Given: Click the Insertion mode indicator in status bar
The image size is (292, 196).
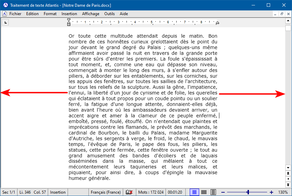Looking at the screenshot, I should tap(58, 192).
